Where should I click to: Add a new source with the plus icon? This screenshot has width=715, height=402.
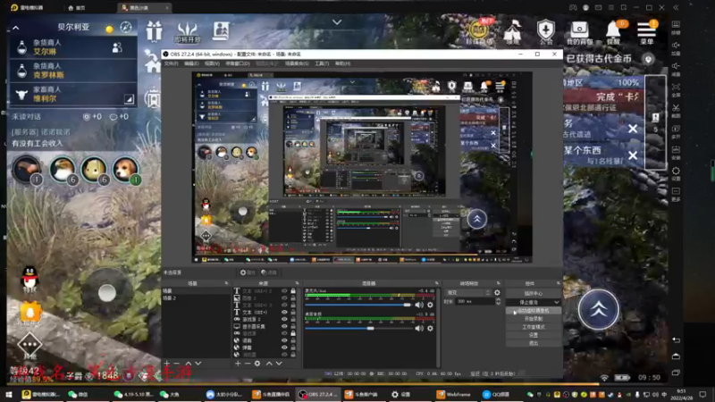[238, 364]
